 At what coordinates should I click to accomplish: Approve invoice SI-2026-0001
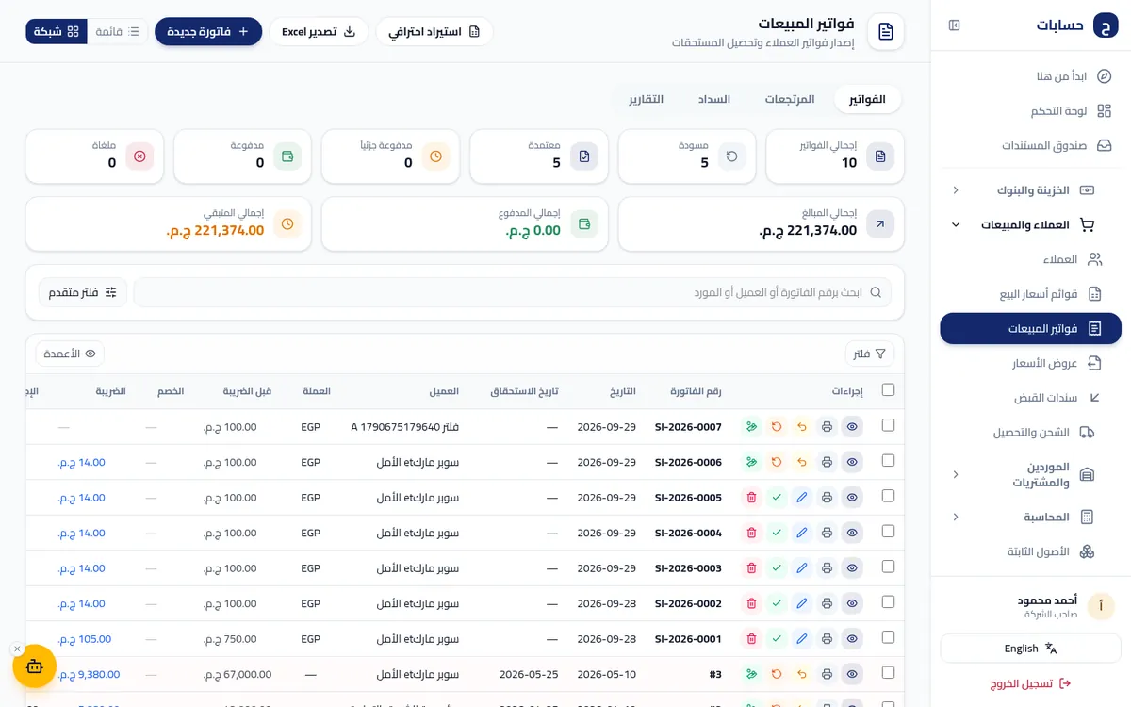point(777,639)
